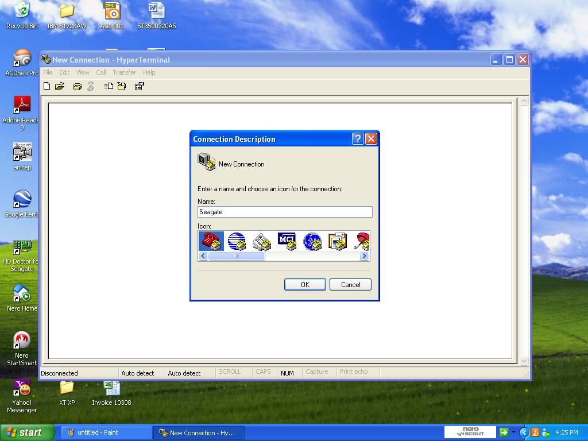Select the Invoice 10308 spreadsheet icon

point(112,393)
